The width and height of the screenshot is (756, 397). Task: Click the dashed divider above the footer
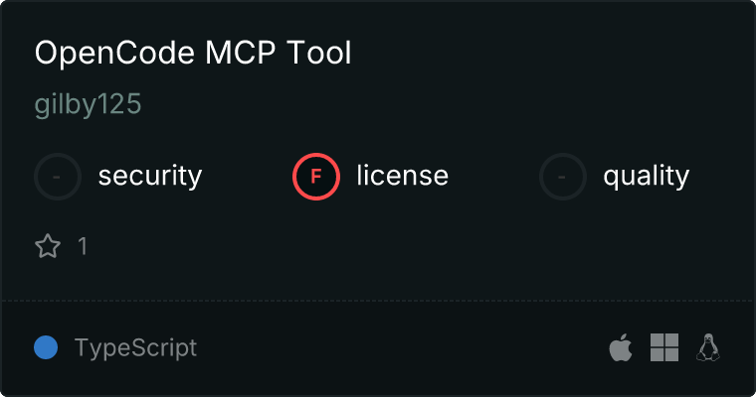point(378,302)
